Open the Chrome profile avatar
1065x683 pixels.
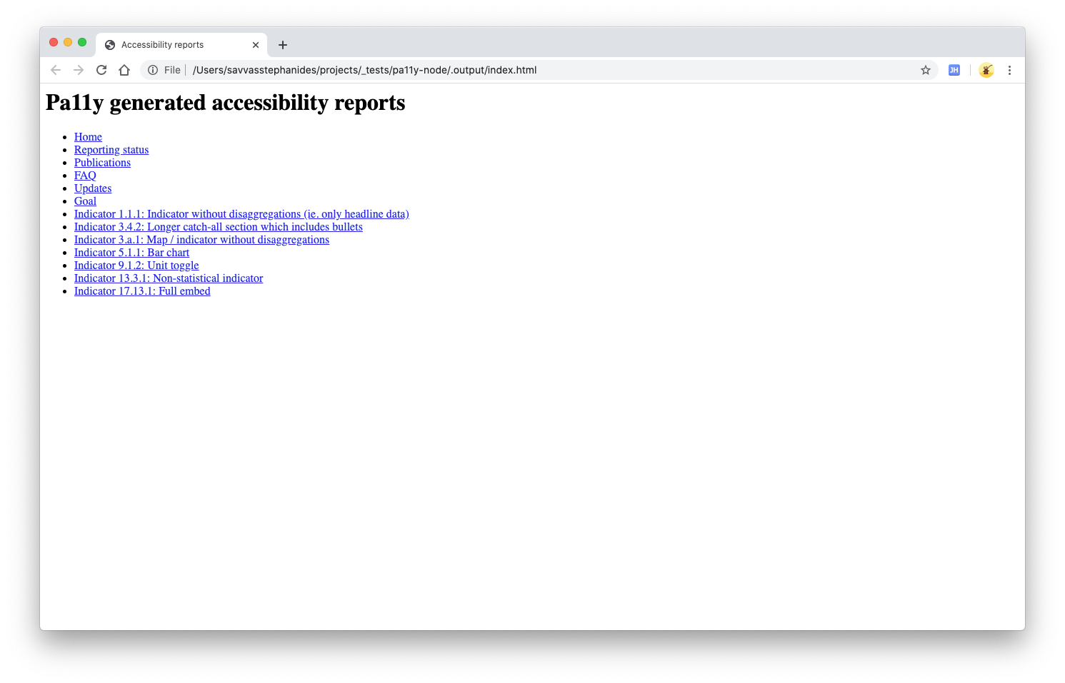coord(986,70)
